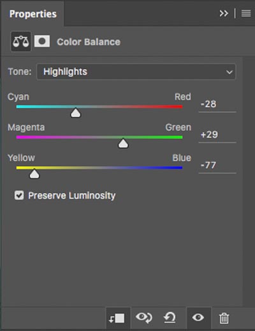Click the Color Balance scales adjustment icon

[21, 42]
